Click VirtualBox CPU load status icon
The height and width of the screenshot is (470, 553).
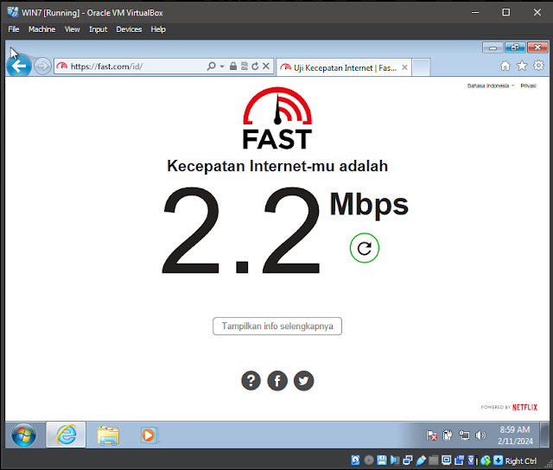473,460
